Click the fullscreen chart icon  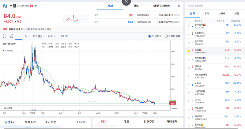[x=5, y=36]
